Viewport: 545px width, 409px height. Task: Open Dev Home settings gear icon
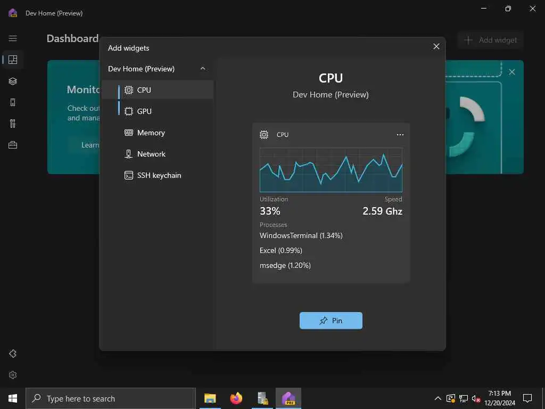[13, 375]
